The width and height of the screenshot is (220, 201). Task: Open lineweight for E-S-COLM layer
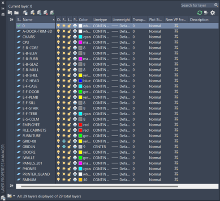(121, 119)
